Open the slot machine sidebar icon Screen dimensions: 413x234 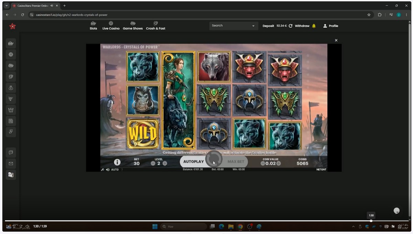11,43
